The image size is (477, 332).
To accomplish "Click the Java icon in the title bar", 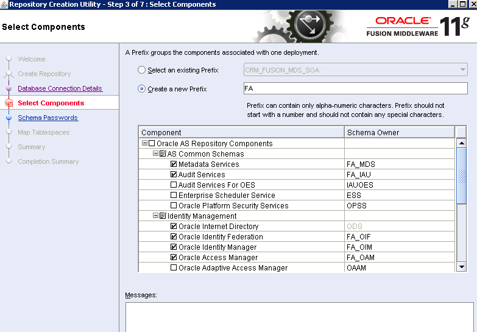I will click(4, 4).
